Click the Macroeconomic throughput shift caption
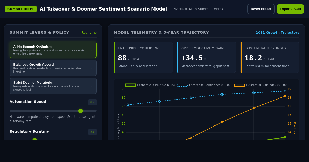Viewport: 309px width, 162px height. click(205, 66)
